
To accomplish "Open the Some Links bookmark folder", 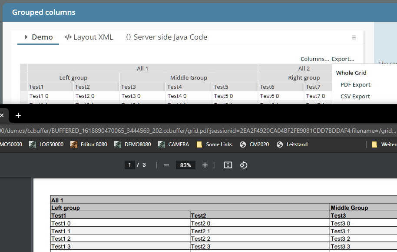I will tap(214, 144).
